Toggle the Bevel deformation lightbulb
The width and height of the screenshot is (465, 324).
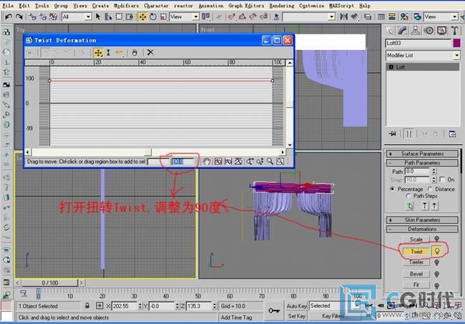coord(437,274)
